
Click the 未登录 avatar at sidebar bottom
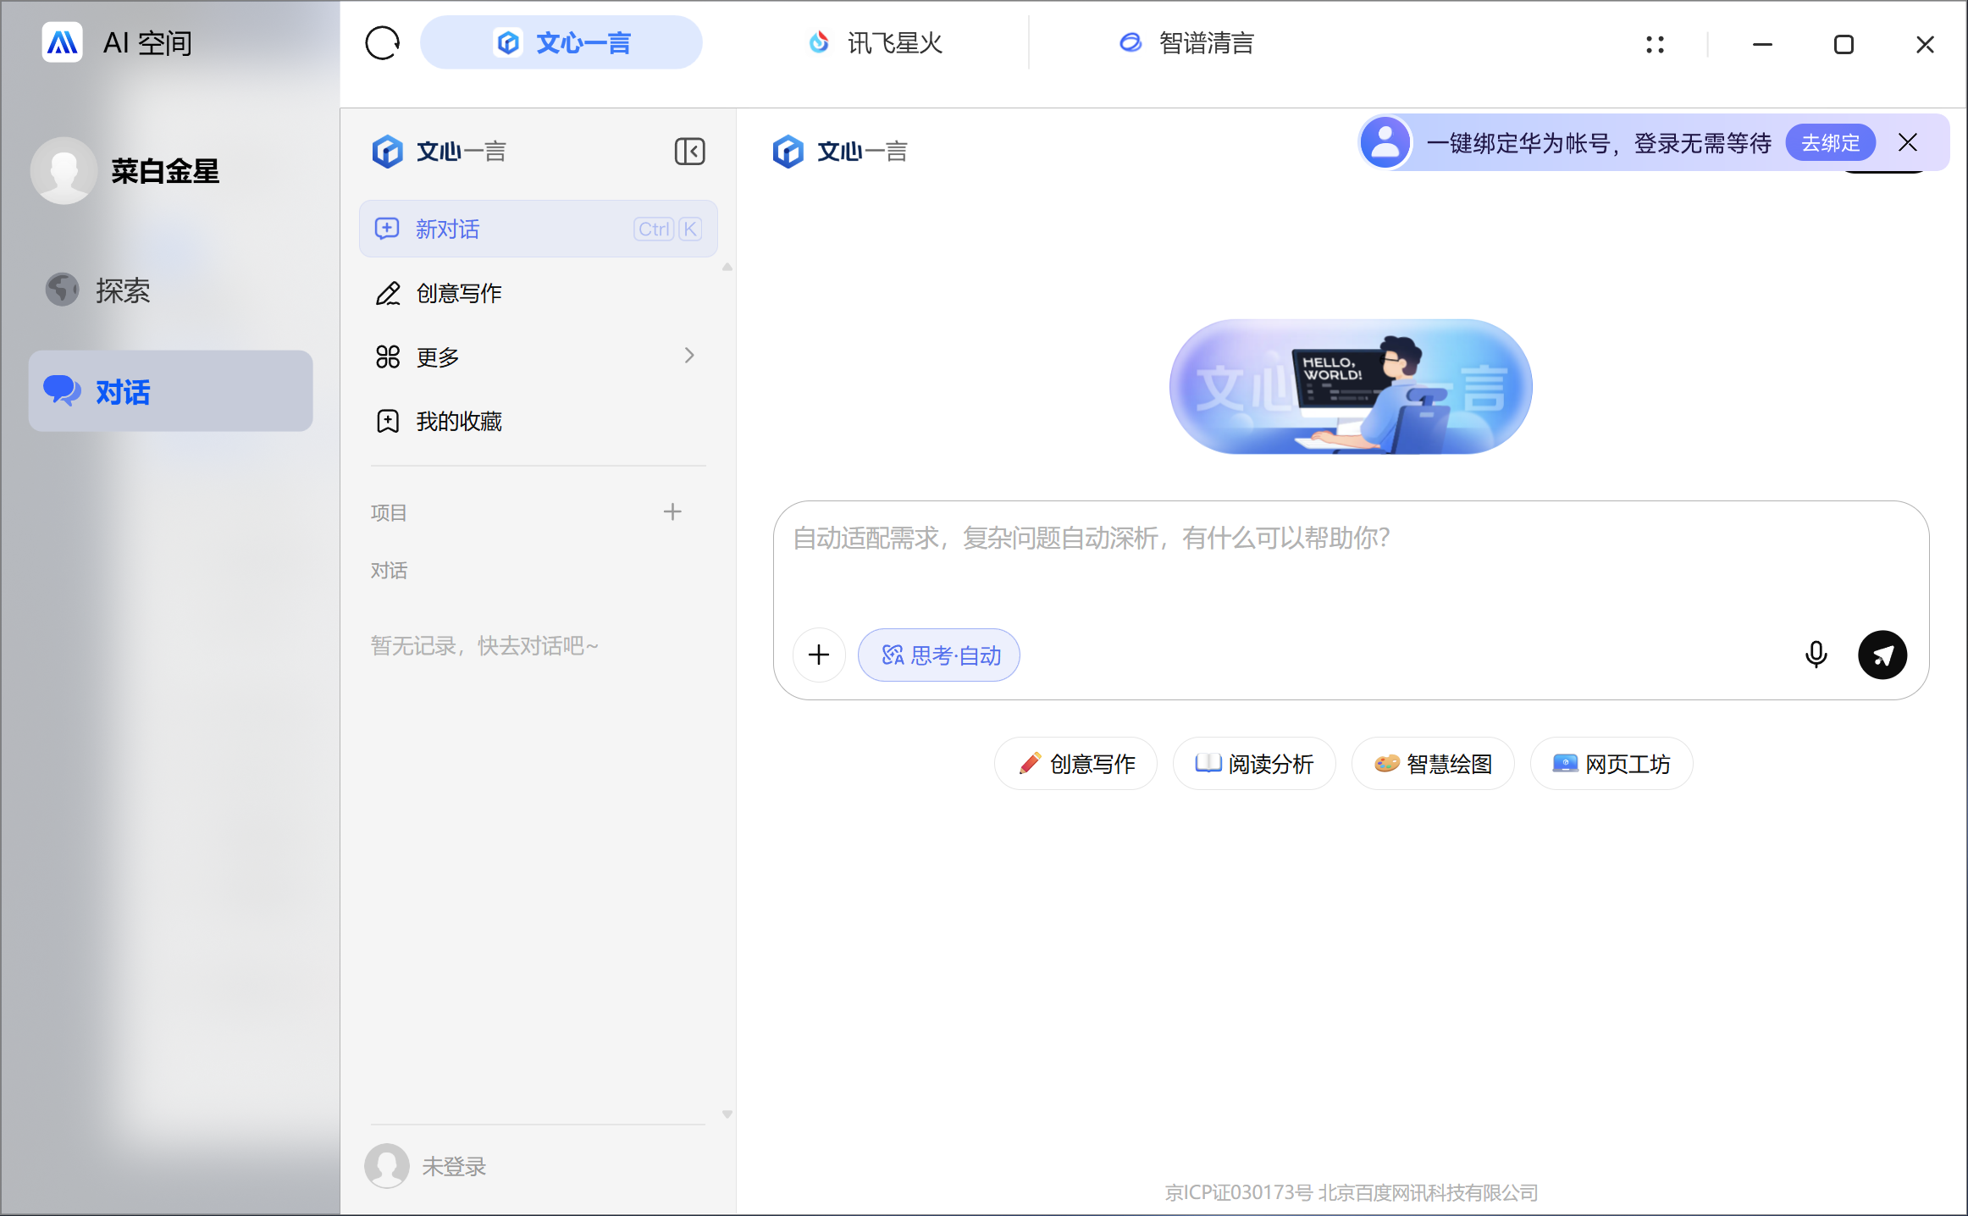387,1166
